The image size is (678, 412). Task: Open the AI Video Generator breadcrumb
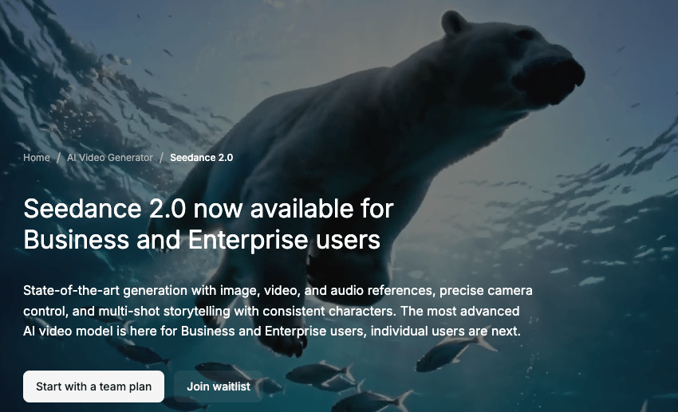(109, 158)
